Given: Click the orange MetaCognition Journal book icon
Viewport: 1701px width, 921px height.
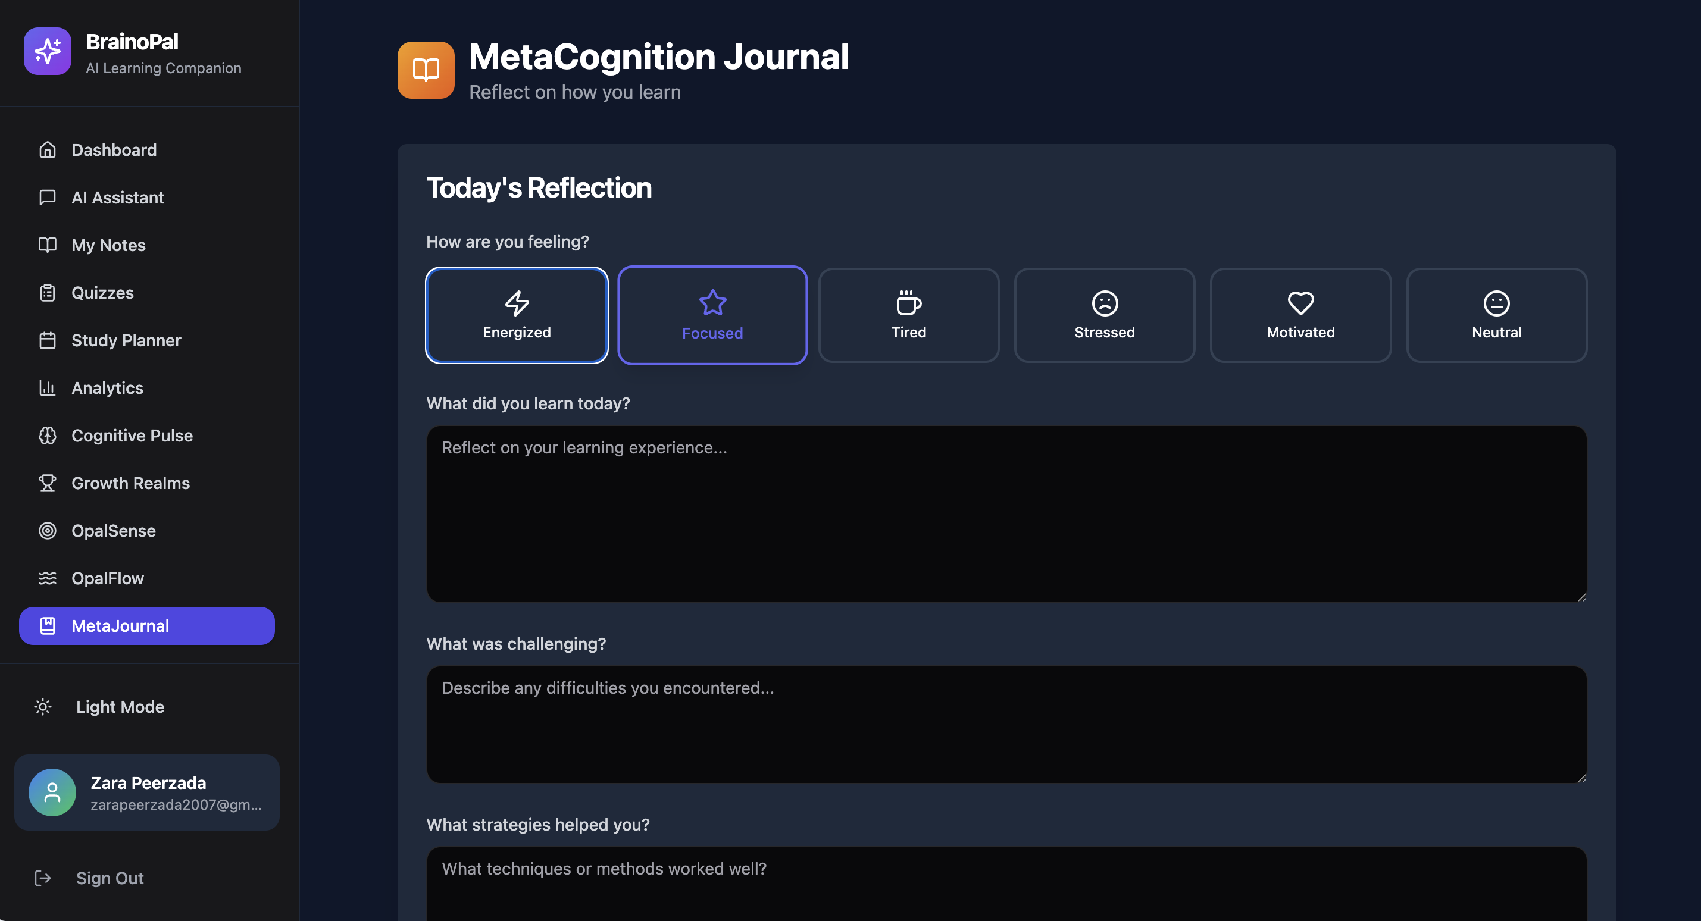Looking at the screenshot, I should tap(425, 70).
